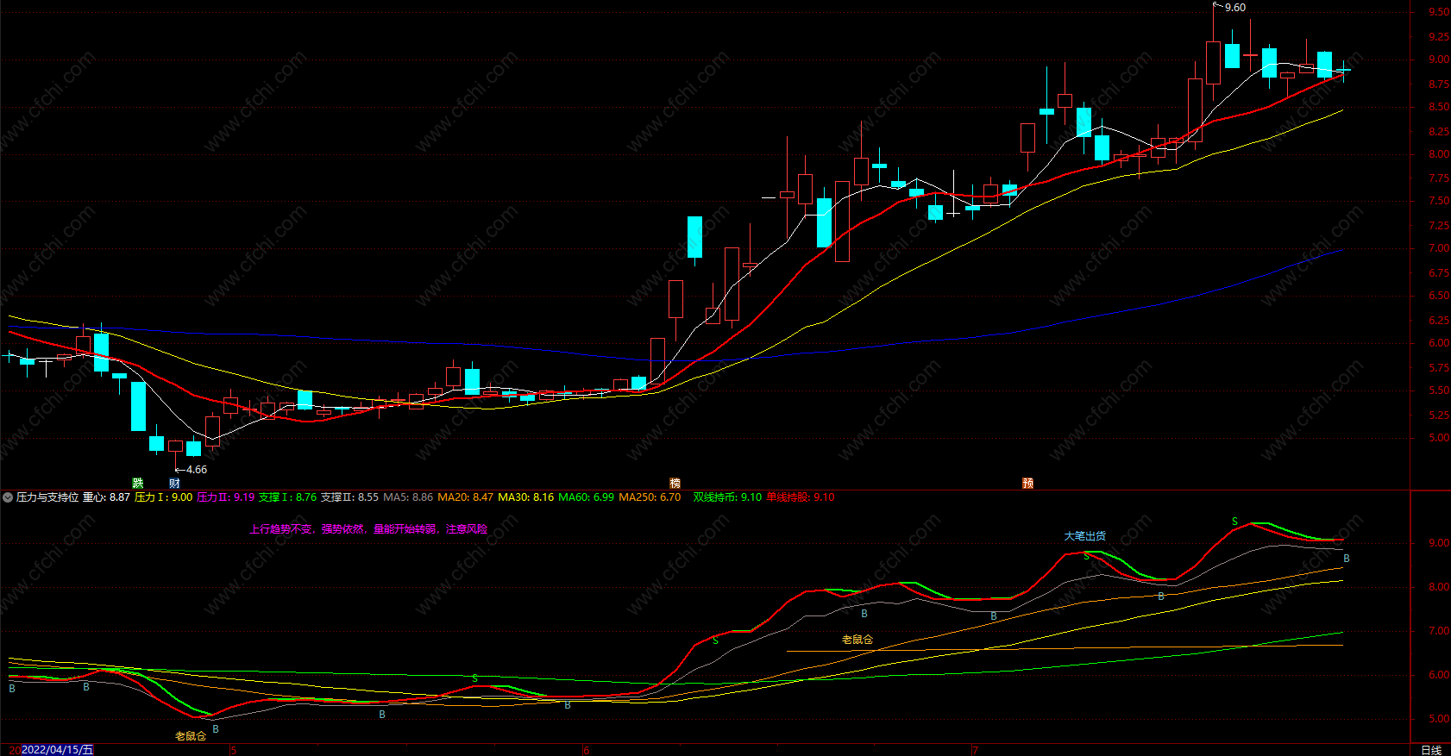Click the MA250: 6.70 value
The width and height of the screenshot is (1451, 756).
click(650, 497)
